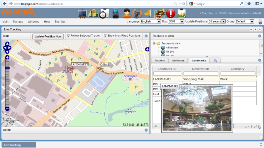Image resolution: width=264 pixels, height=148 pixels.
Task: Open the tracker device icon
Action: (x=116, y=13)
